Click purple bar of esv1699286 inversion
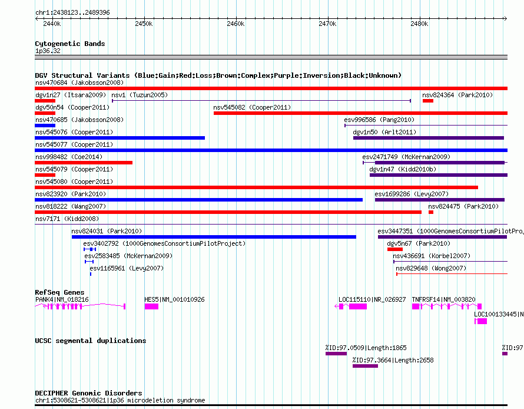The image size is (524, 409). pos(440,200)
